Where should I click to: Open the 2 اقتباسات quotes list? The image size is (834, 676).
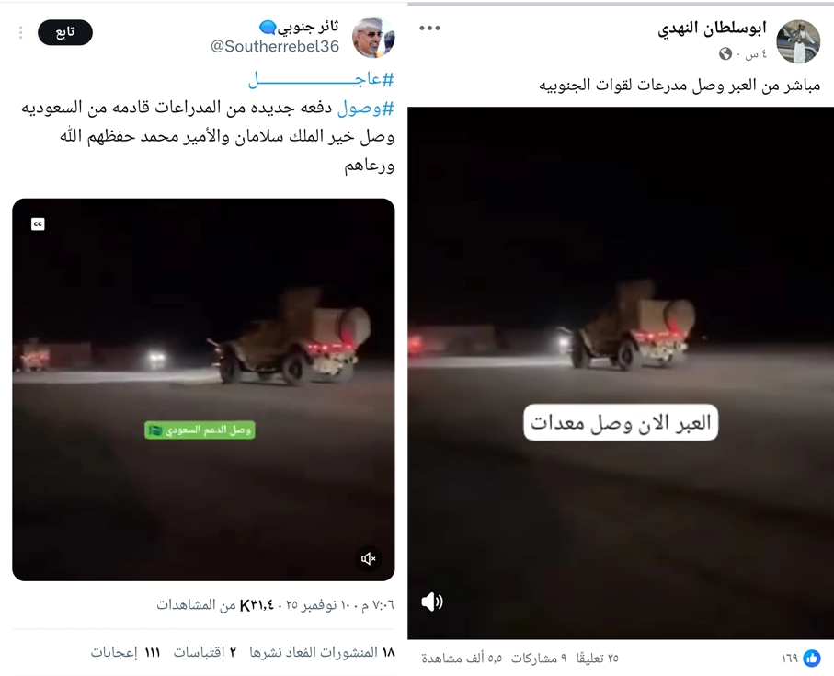[205, 652]
